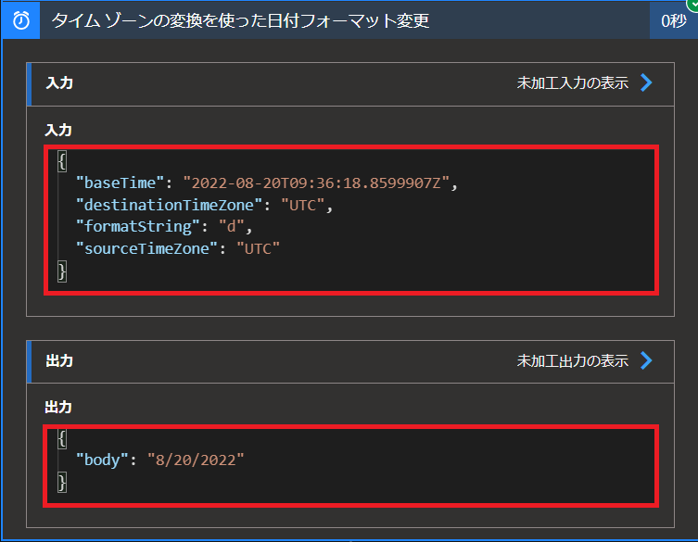698x542 pixels.
Task: Click the destinationTimeZone value "UTC"
Action: pyautogui.click(x=303, y=205)
